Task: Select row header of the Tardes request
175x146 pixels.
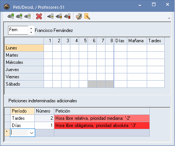Action: (7, 118)
